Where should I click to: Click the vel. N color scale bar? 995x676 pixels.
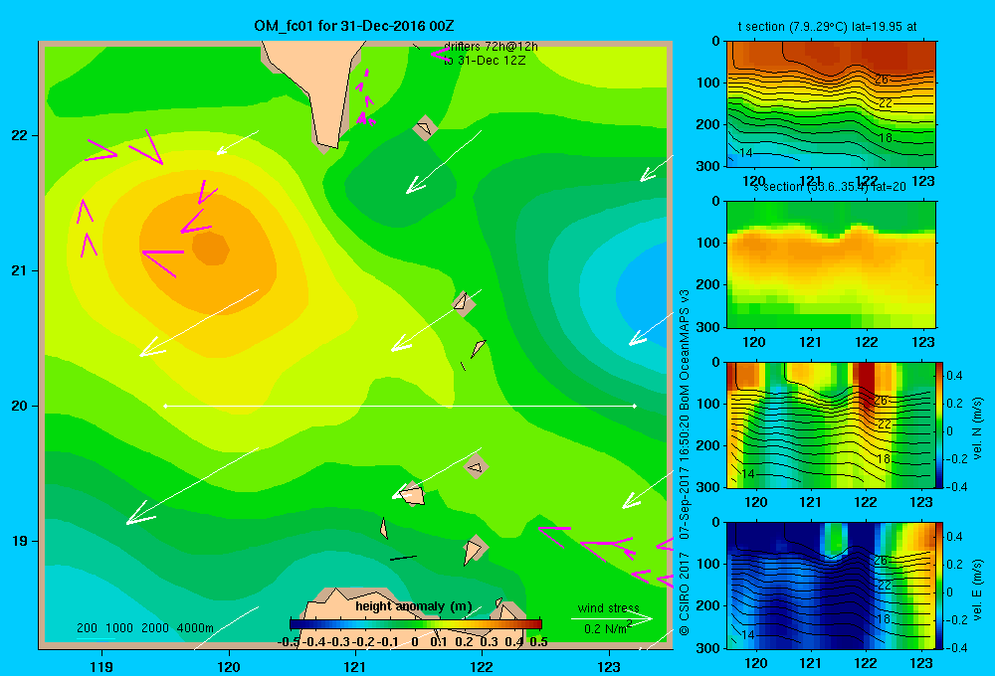tap(939, 424)
